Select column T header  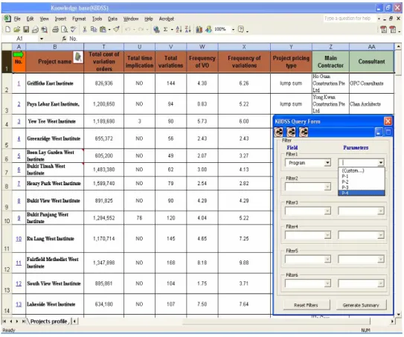pyautogui.click(x=104, y=47)
